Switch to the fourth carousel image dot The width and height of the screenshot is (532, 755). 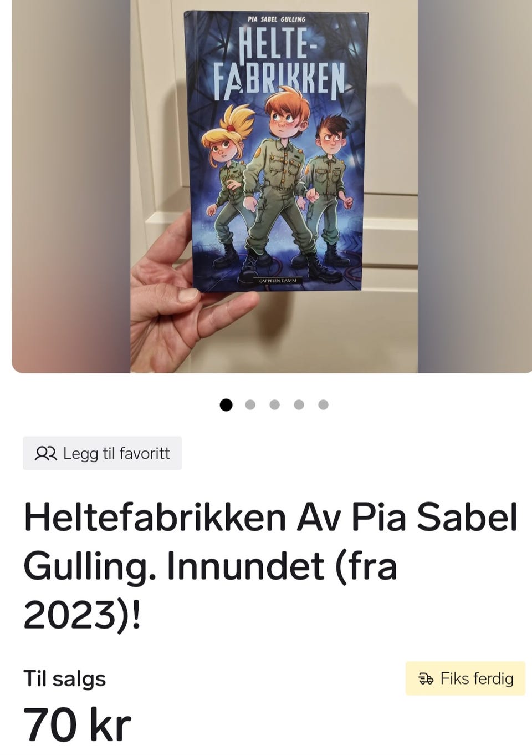(299, 404)
